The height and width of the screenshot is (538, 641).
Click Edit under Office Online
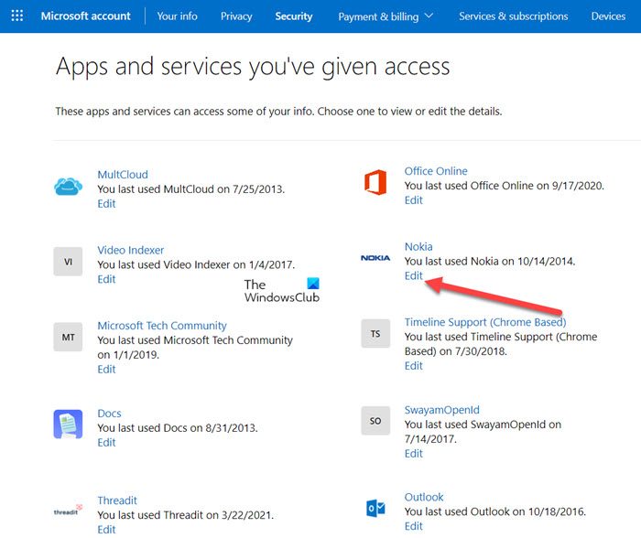pos(414,199)
